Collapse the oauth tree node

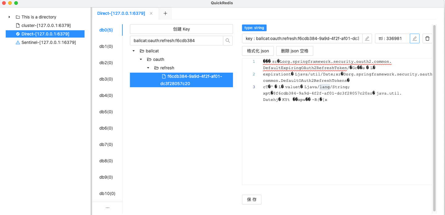pos(141,59)
